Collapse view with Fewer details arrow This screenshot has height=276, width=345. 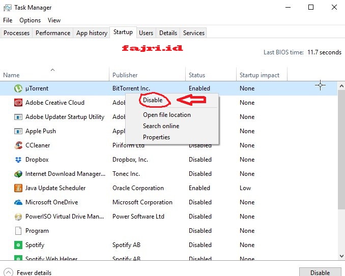[x=8, y=272]
